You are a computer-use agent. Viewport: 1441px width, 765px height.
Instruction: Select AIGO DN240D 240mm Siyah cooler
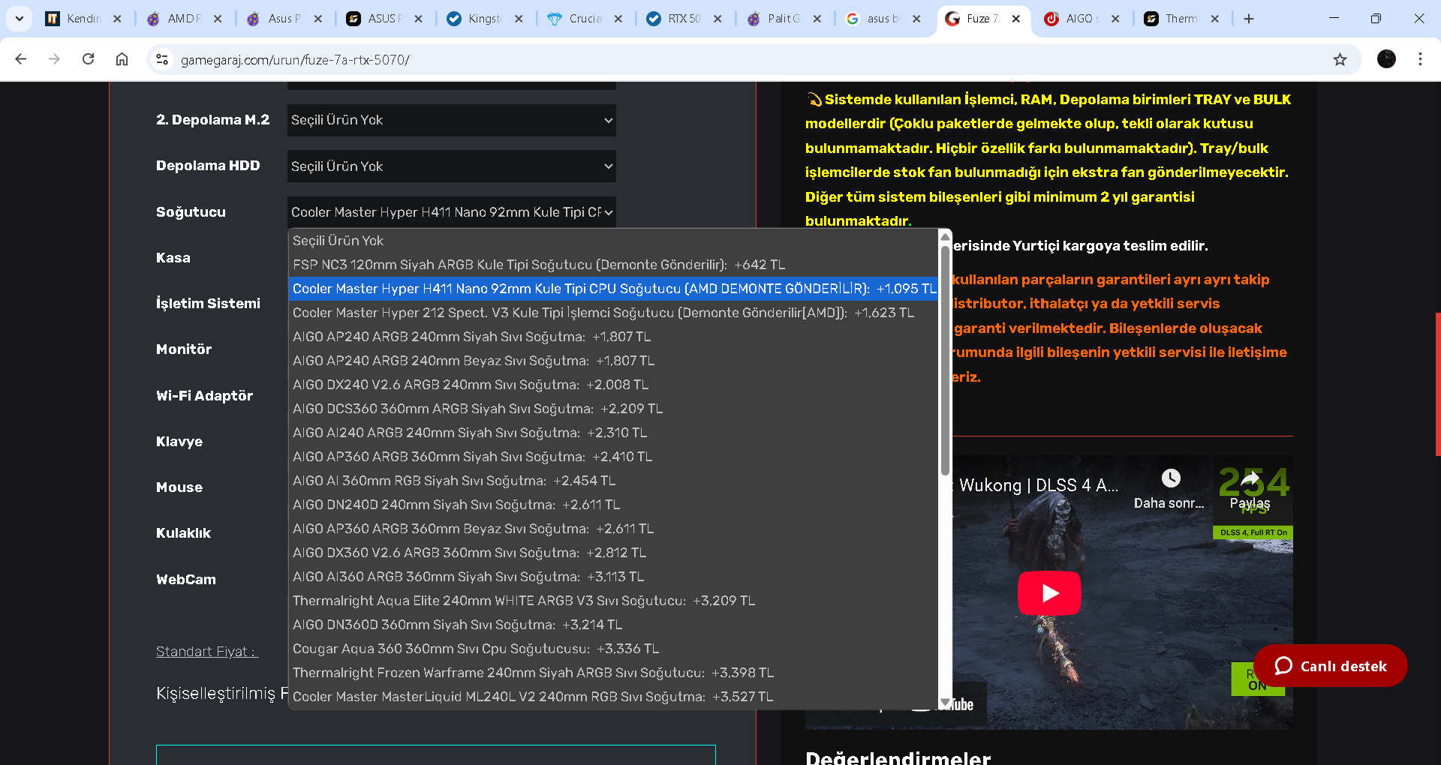pos(613,505)
